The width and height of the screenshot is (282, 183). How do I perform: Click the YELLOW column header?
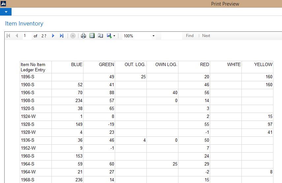point(263,64)
